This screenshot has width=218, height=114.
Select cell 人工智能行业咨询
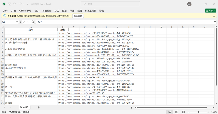pos(31,49)
